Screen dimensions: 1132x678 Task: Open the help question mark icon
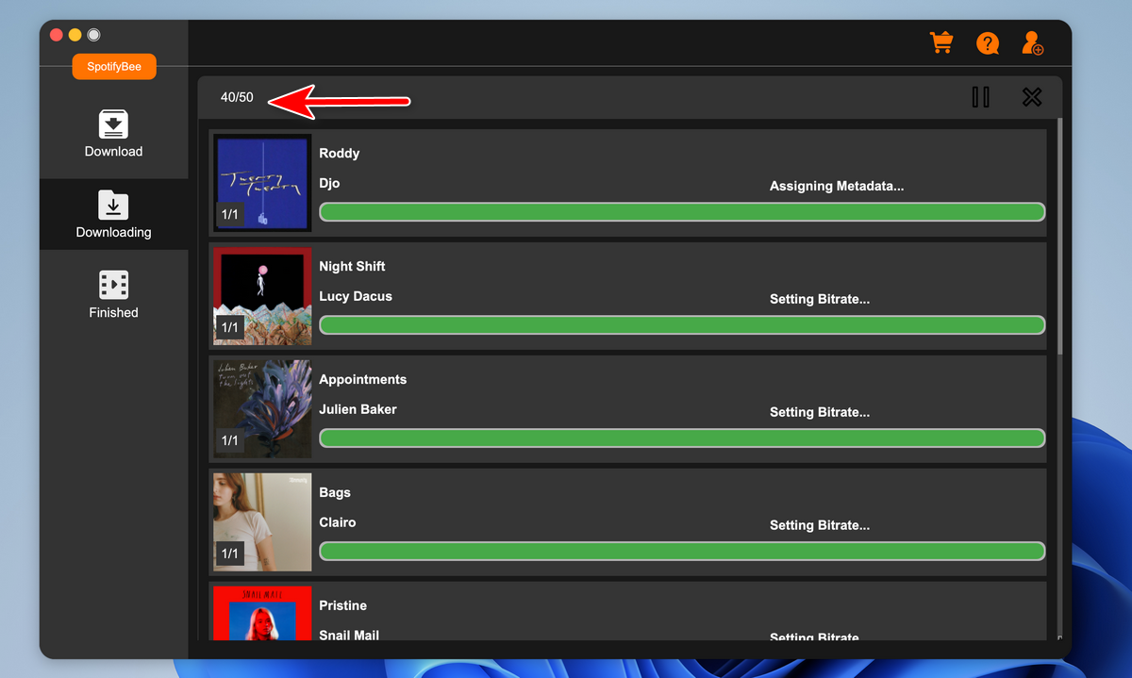pyautogui.click(x=988, y=43)
